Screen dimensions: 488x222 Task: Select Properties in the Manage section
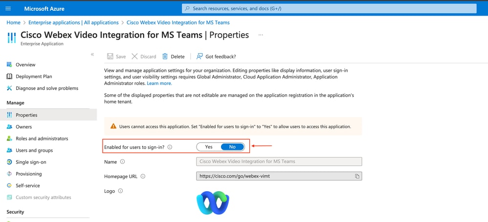[x=48, y=115]
